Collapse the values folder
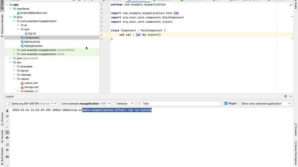Screen dimensions: 298x167 [14, 79]
